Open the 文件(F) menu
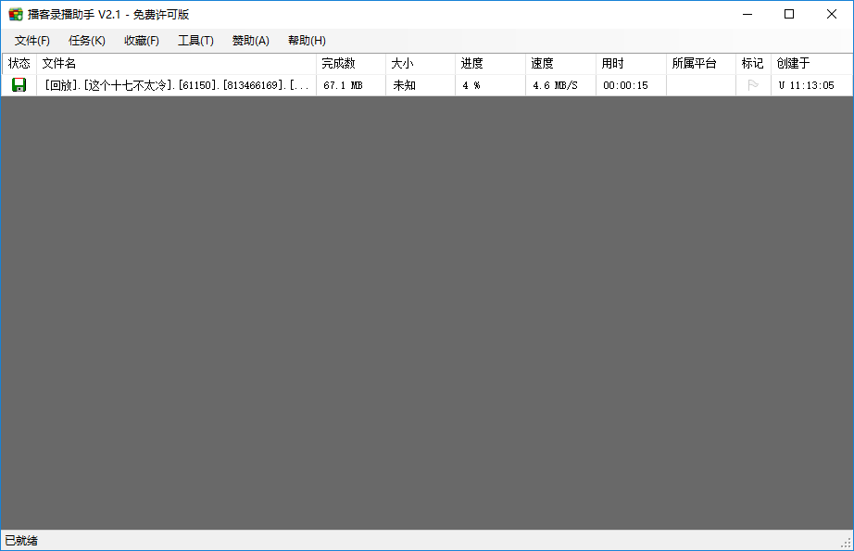Viewport: 854px width, 551px height. pos(32,41)
